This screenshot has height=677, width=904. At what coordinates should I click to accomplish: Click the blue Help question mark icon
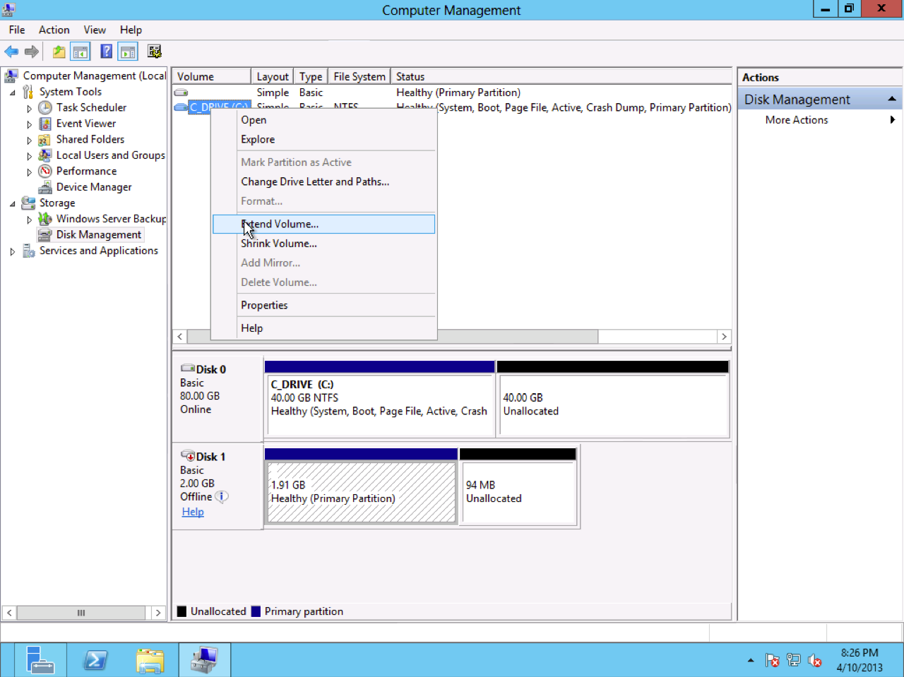tap(106, 52)
